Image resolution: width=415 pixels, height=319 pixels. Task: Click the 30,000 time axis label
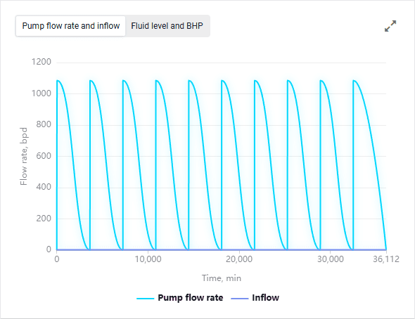click(331, 259)
